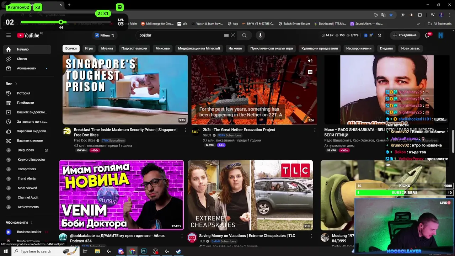Open Chrome extensions puzzle icon
Image resolution: width=455 pixels, height=256 pixels.
point(420,15)
